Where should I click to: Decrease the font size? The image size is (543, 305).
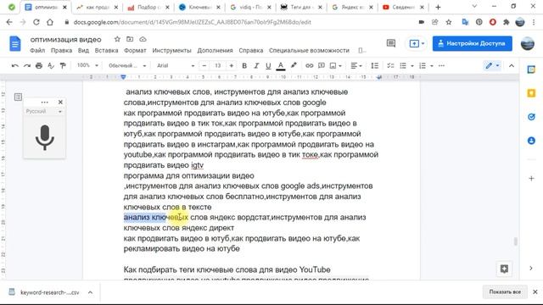point(204,66)
